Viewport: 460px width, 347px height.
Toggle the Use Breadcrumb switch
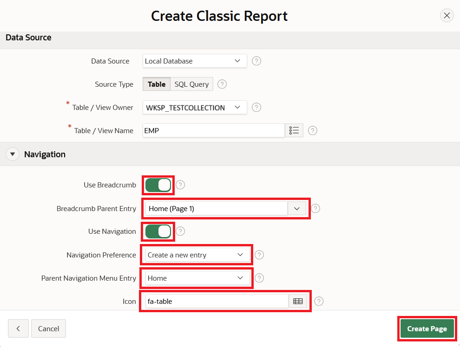[158, 185]
